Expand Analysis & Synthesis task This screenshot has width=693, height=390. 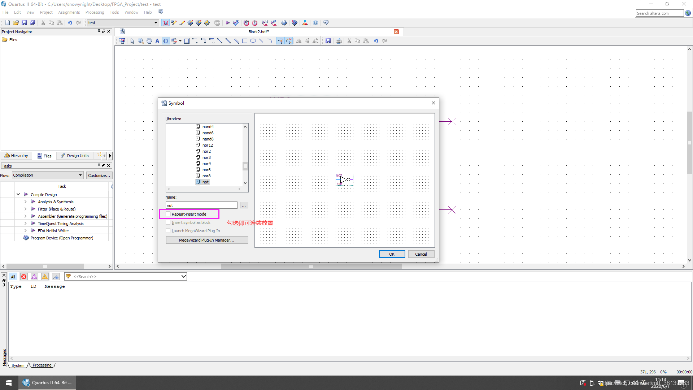coord(25,202)
